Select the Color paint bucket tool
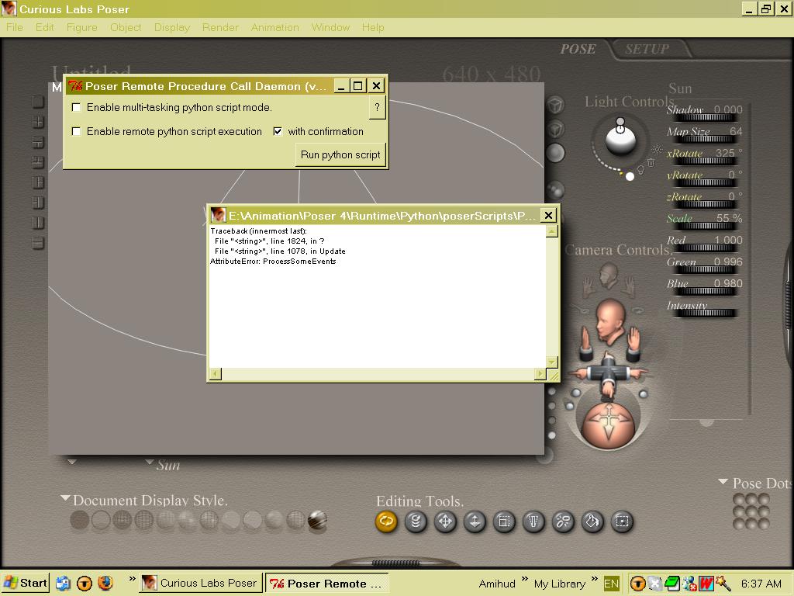Image resolution: width=794 pixels, height=596 pixels. tap(592, 521)
